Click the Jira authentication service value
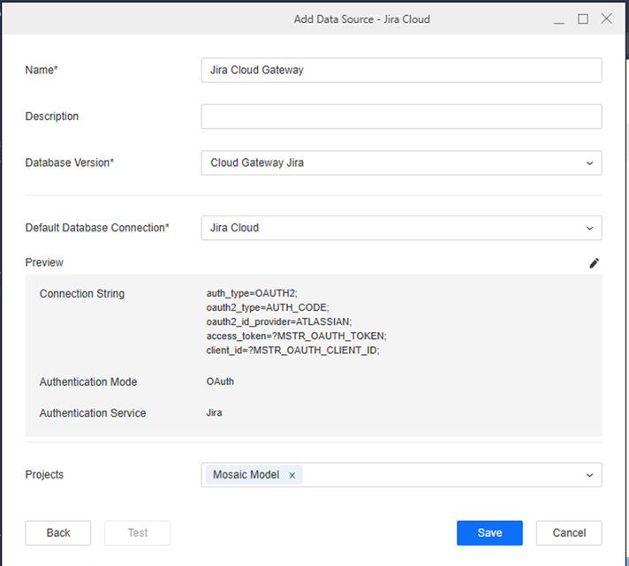Screen dimensions: 629x566 pyautogui.click(x=215, y=413)
